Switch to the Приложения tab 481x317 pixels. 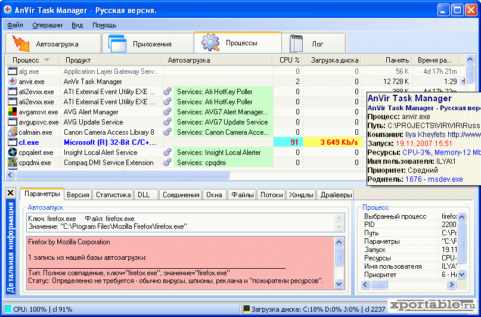(148, 43)
